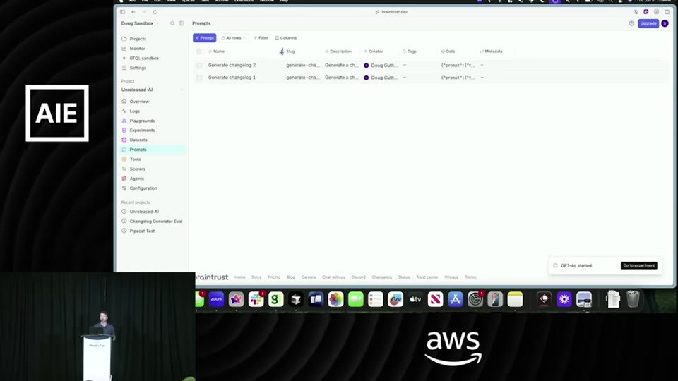Go to Experiments in sidebar

click(142, 130)
